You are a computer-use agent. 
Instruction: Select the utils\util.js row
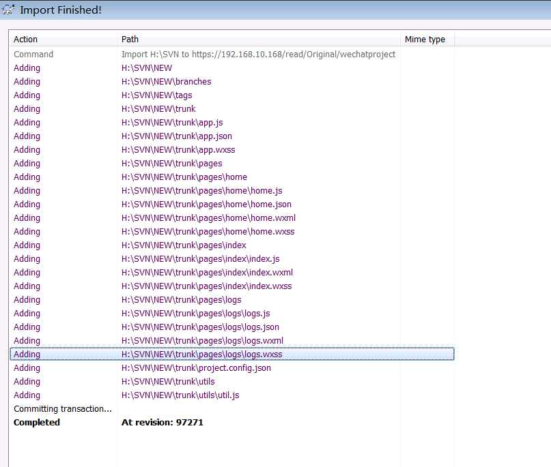[x=232, y=395]
